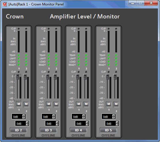Decrease ID 5 channel 1 gain with down arrow
Viewport: 160px width, 142px height.
pos(114,118)
